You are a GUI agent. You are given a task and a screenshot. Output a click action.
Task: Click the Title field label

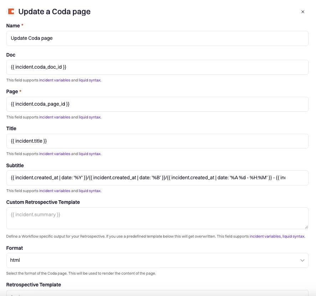(x=11, y=128)
